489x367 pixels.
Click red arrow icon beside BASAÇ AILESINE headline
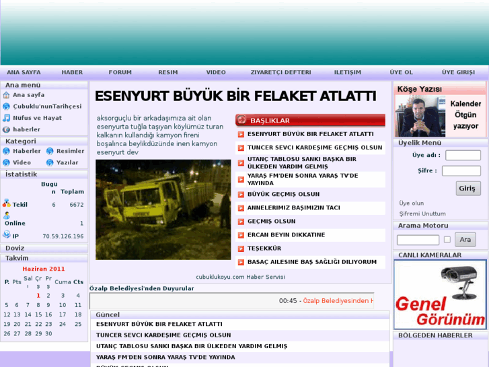point(241,263)
